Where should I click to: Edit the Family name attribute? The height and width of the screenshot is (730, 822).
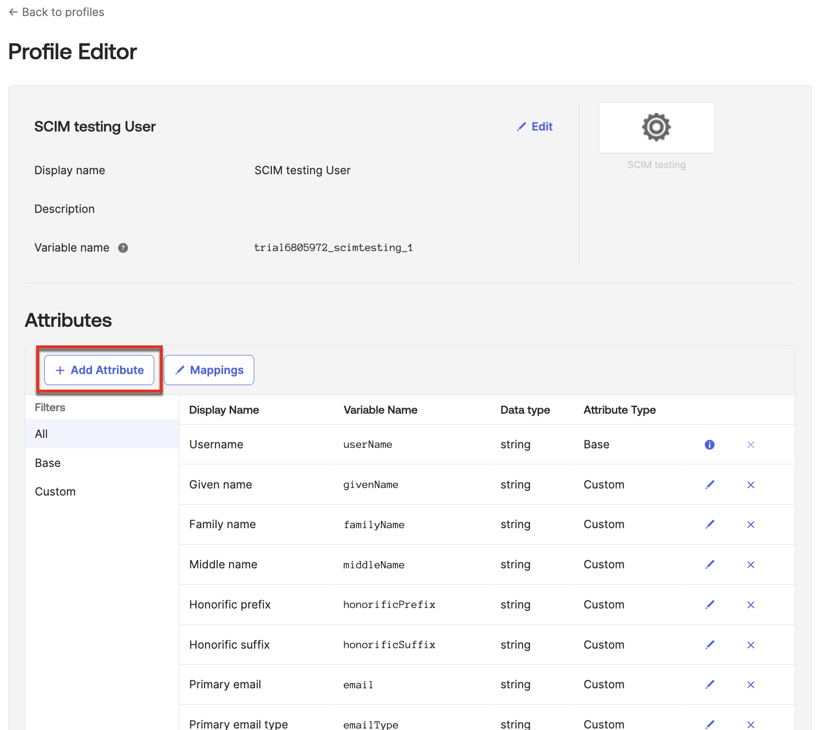tap(709, 525)
